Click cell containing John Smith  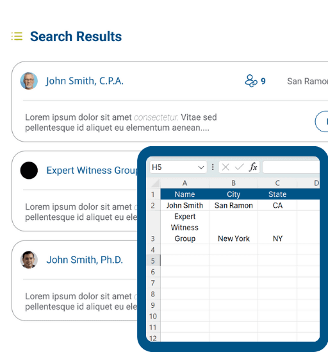point(184,205)
